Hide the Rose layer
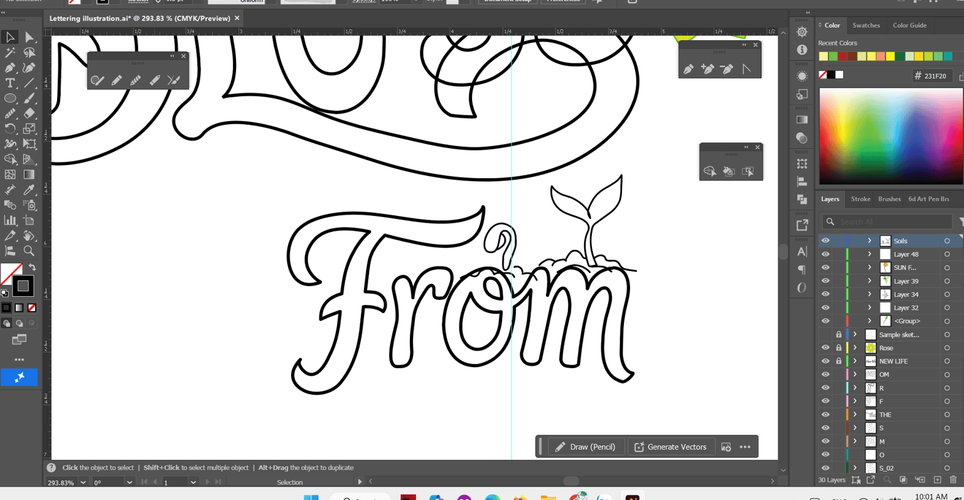Viewport: 964px width, 500px height. 825,348
